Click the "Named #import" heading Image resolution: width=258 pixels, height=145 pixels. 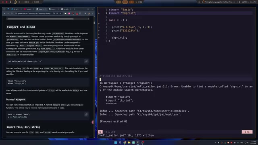pyautogui.click(x=16, y=99)
